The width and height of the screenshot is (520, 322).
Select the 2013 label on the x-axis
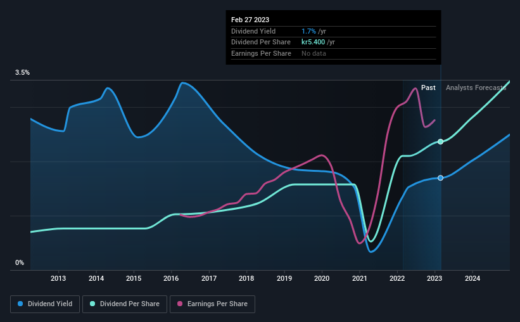[x=58, y=278]
